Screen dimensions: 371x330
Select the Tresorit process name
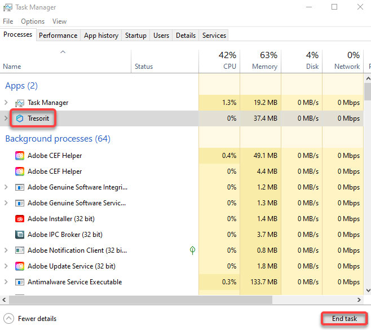[x=38, y=118]
